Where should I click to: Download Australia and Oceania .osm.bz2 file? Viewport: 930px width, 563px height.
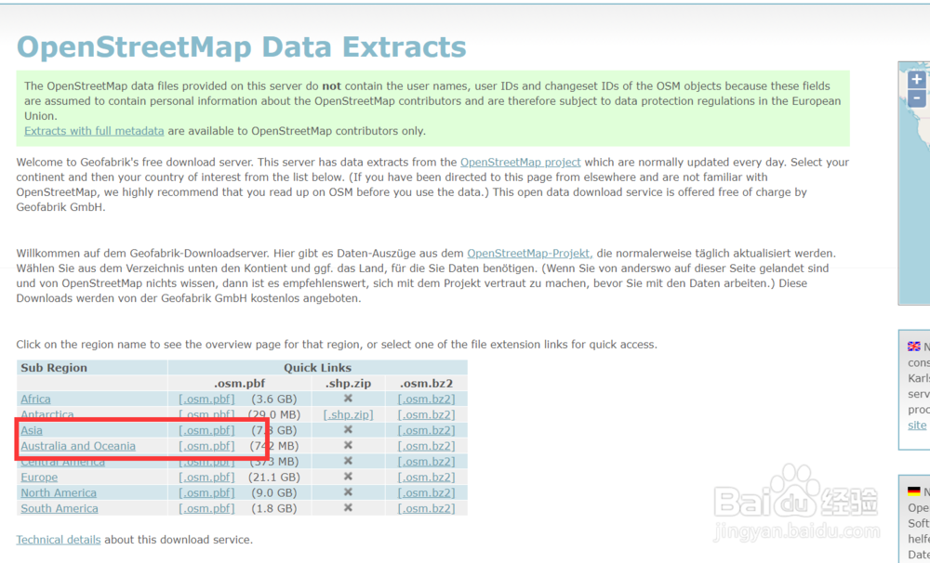[x=427, y=446]
